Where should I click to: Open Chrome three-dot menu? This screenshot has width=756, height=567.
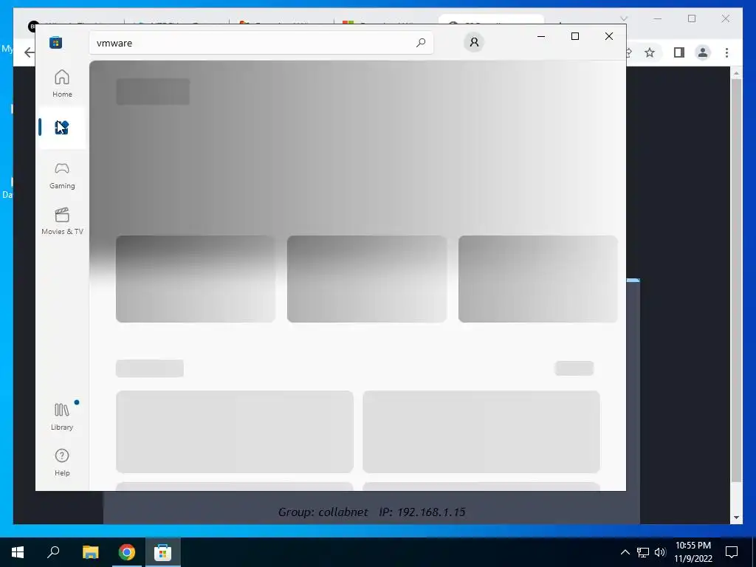pyautogui.click(x=726, y=52)
